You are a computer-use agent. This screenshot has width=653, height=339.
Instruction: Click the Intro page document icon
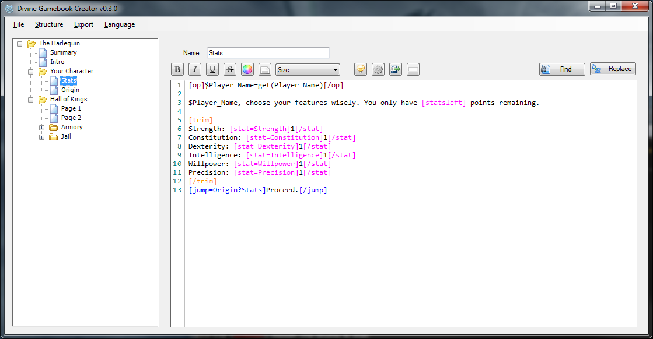tap(43, 62)
